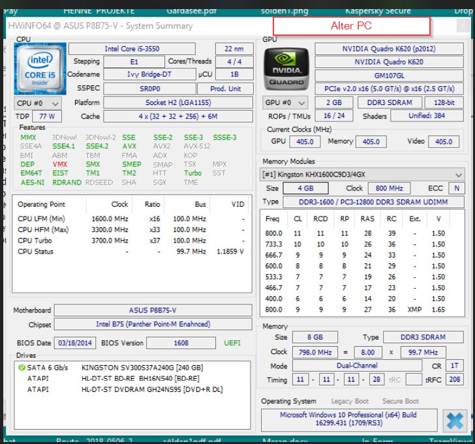Click the Ivy Bridge-DT codename field
Image resolution: width=475 pixels, height=444 pixels.
[149, 74]
